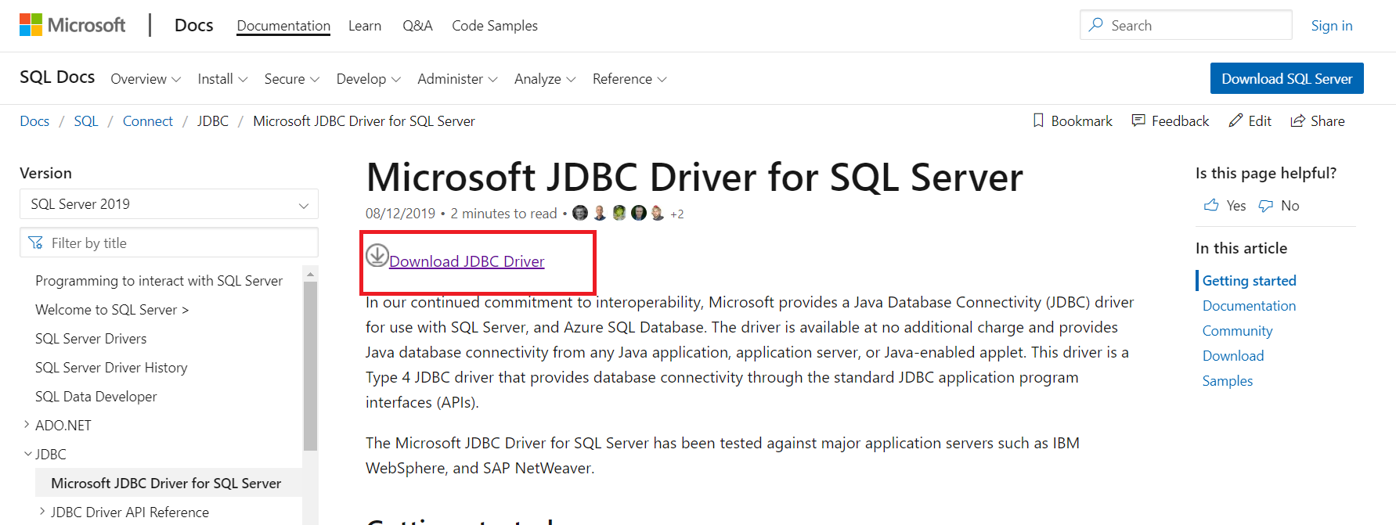Select SQL Server Driver History item
The width and height of the screenshot is (1396, 525).
[x=111, y=368]
